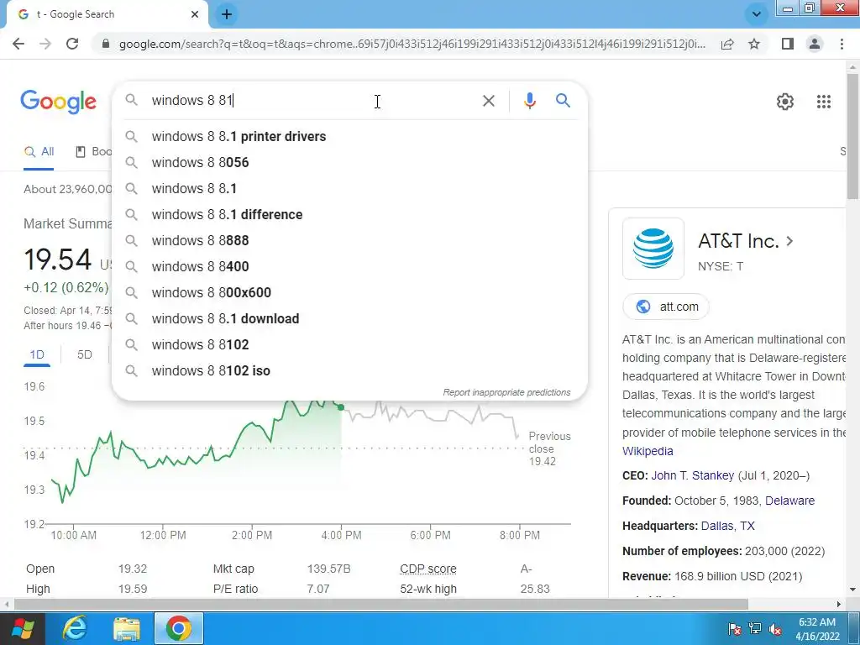Click the network tray icon
860x645 pixels.
point(755,629)
